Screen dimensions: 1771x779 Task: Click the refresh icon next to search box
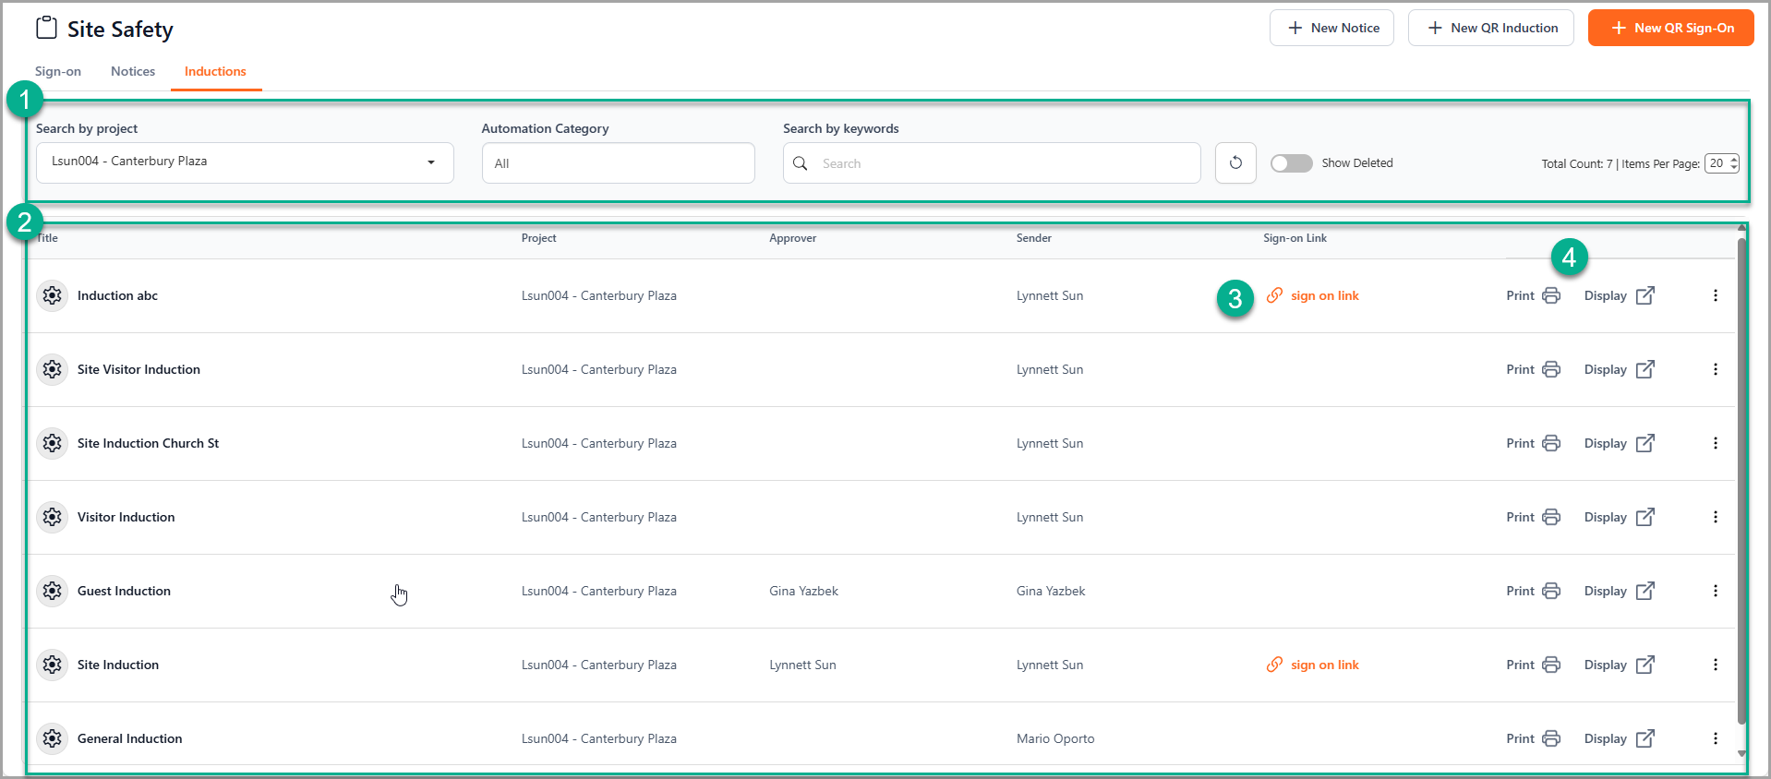click(x=1235, y=163)
